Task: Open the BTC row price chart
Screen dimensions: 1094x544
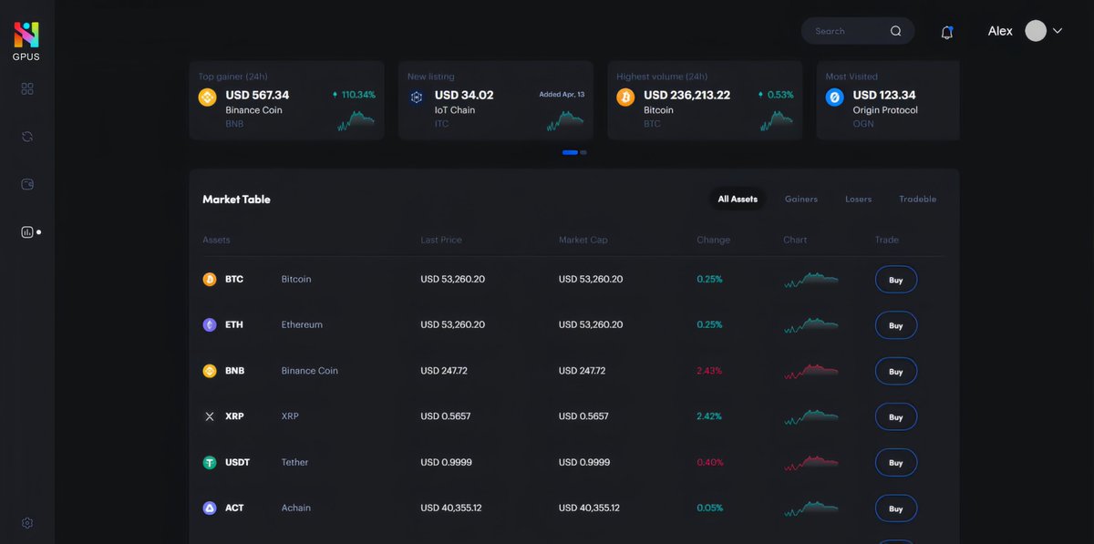Action: point(811,280)
